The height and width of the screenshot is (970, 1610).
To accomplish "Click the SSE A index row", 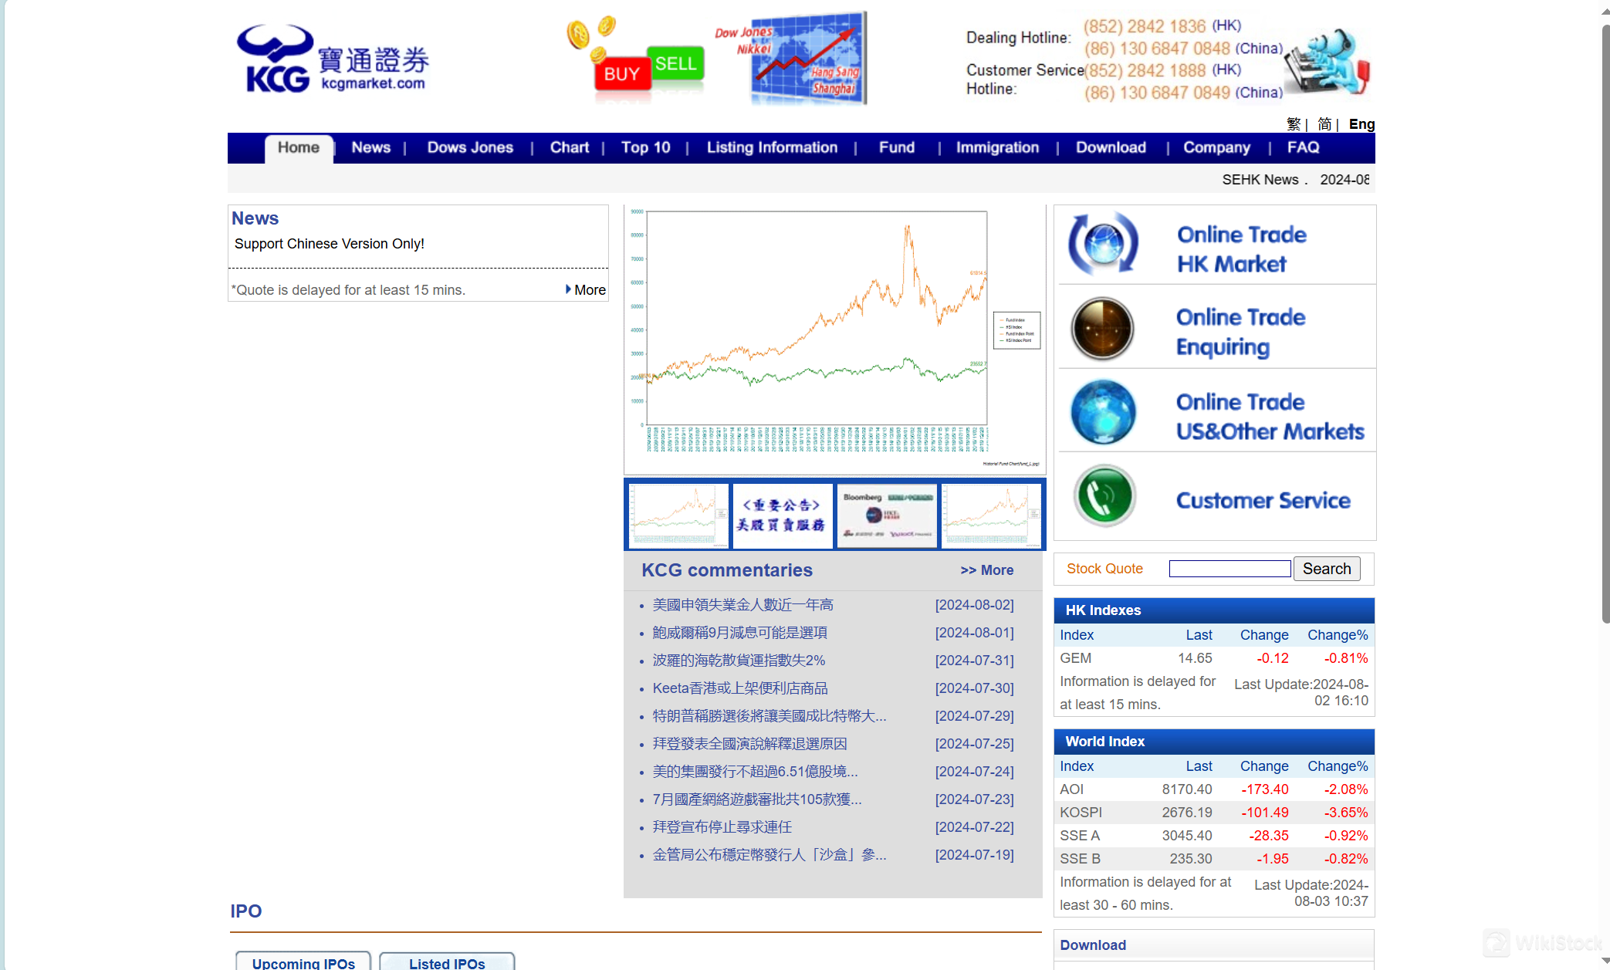I will coord(1213,836).
